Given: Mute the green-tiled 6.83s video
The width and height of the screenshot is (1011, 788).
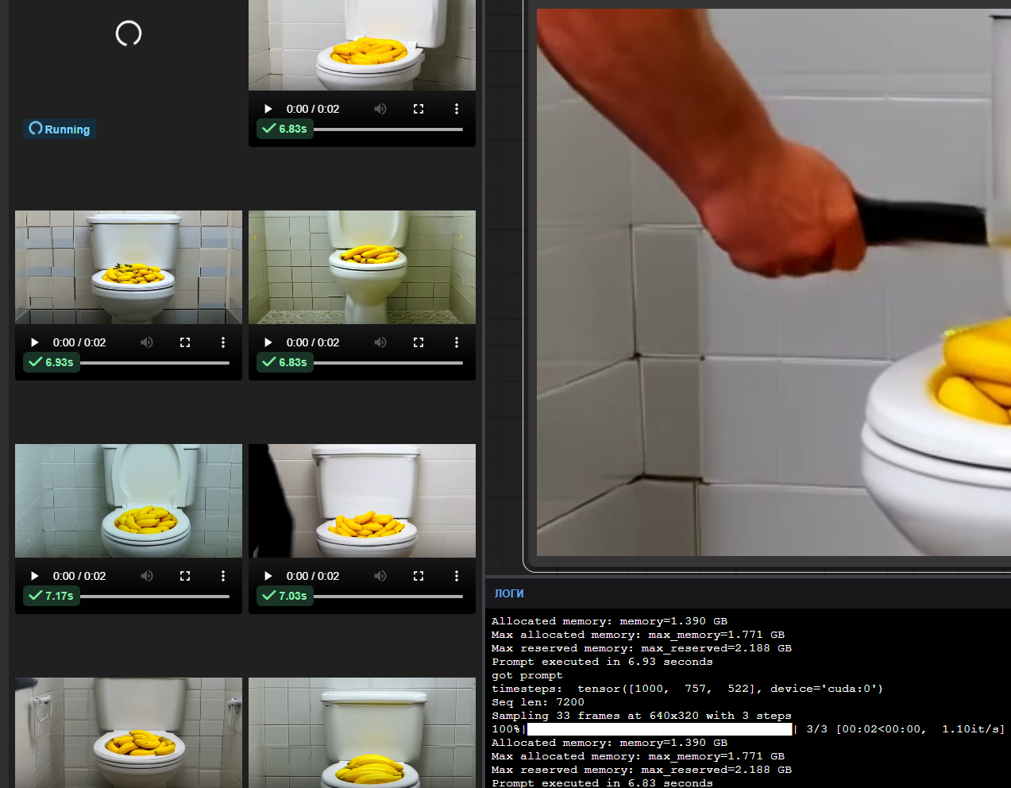Looking at the screenshot, I should click(380, 342).
